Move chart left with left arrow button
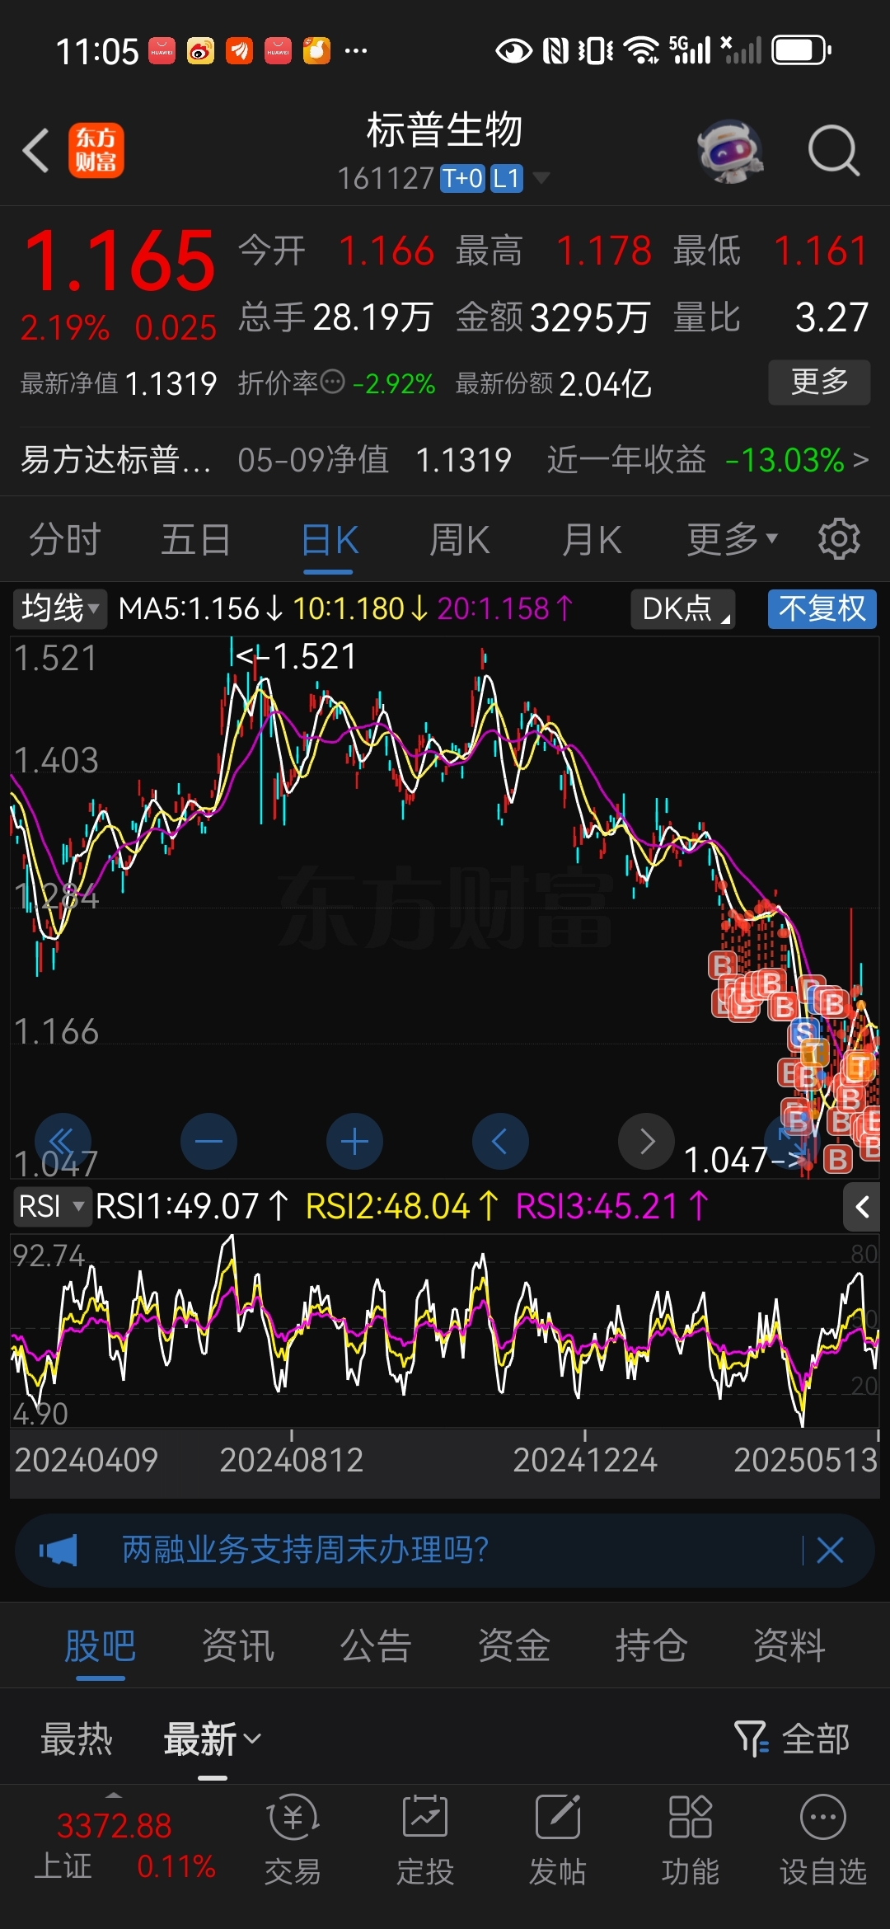Viewport: 890px width, 1929px height. [500, 1142]
